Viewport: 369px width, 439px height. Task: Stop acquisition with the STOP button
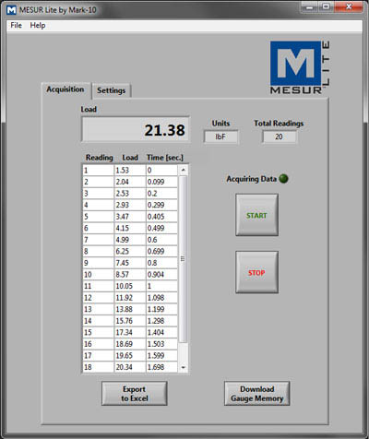click(x=256, y=272)
